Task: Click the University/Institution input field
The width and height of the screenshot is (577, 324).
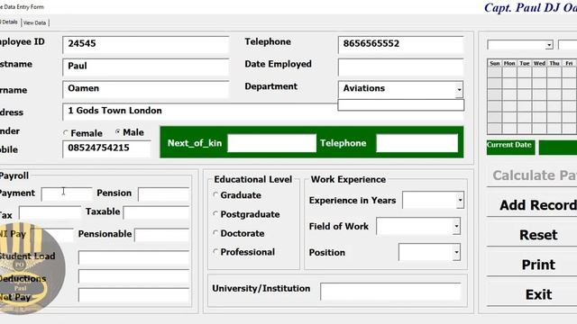Action: [390, 292]
